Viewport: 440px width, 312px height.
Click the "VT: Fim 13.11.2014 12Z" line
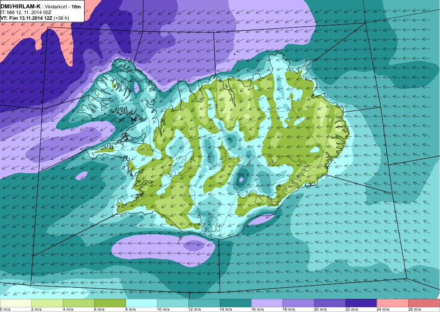pyautogui.click(x=26, y=18)
